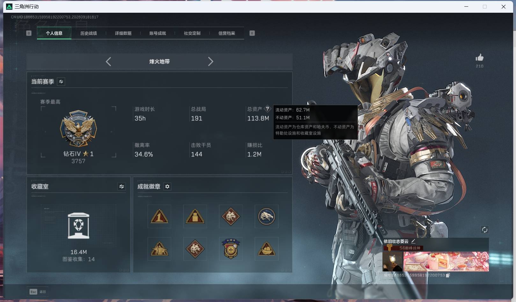This screenshot has width=516, height=302.
Task: Click the 成就徽章 section heading
Action: point(149,186)
